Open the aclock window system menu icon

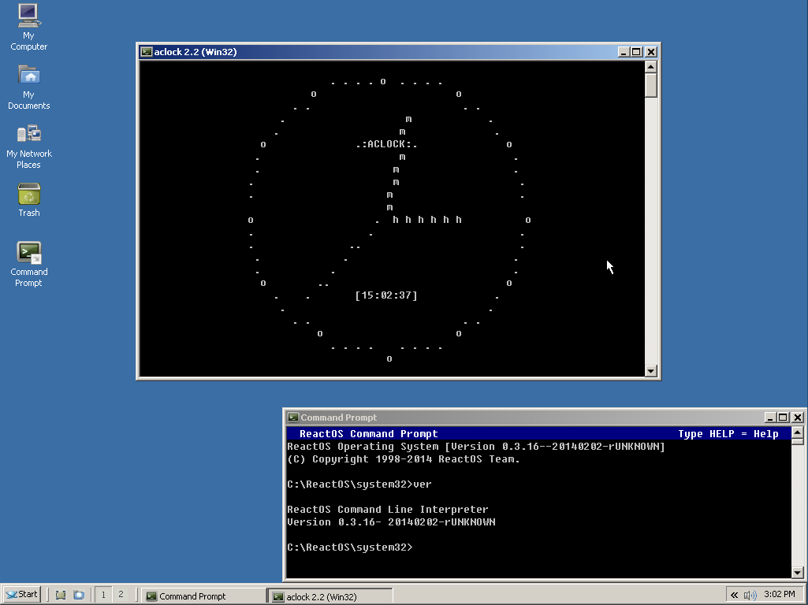click(147, 51)
